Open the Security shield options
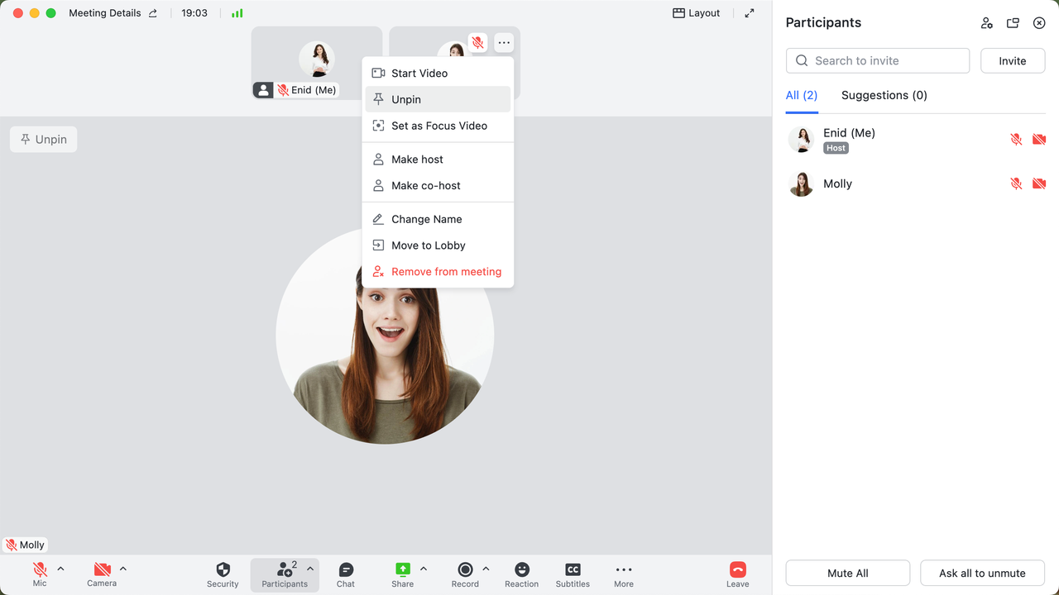The width and height of the screenshot is (1059, 595). tap(223, 574)
